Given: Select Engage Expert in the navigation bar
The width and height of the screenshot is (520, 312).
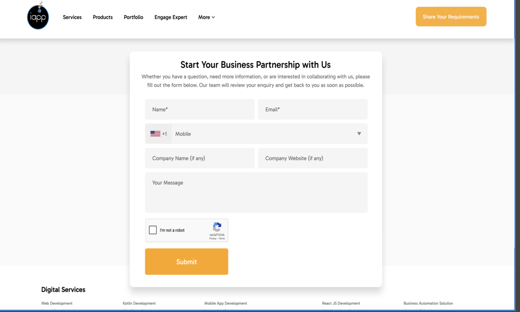Looking at the screenshot, I should tap(171, 17).
